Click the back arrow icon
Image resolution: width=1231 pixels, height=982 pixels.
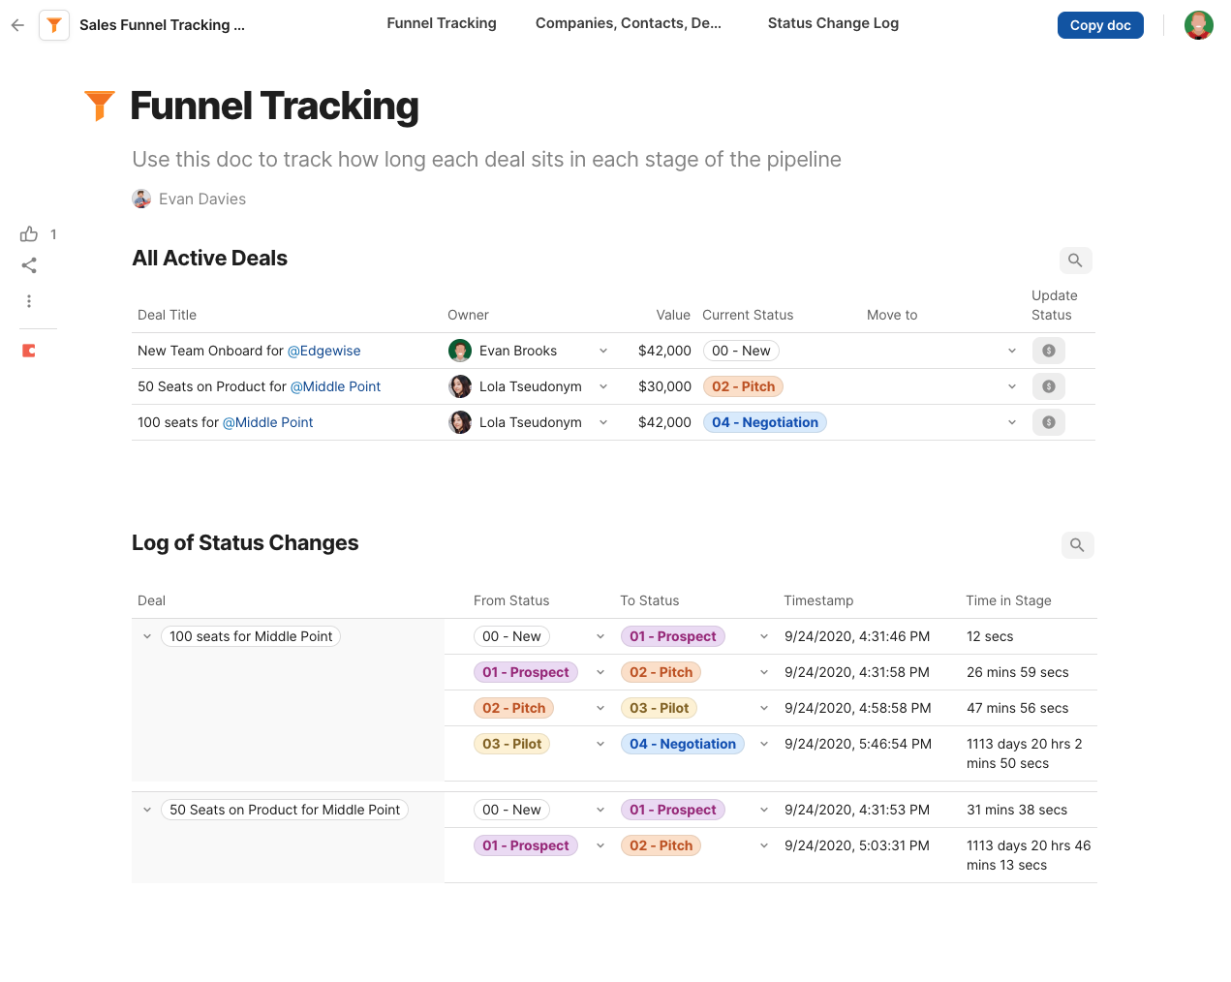coord(17,25)
